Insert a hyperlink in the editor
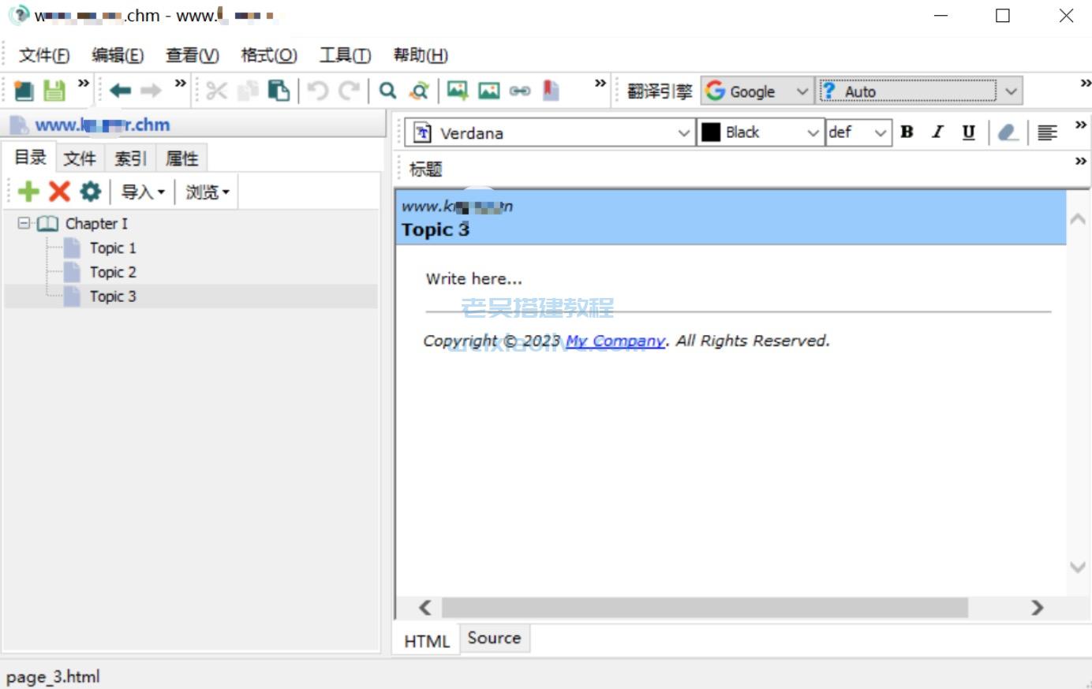 coord(522,90)
